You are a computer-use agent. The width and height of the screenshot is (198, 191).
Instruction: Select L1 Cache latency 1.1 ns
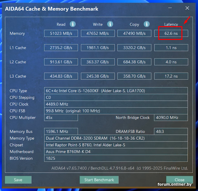click(x=171, y=48)
